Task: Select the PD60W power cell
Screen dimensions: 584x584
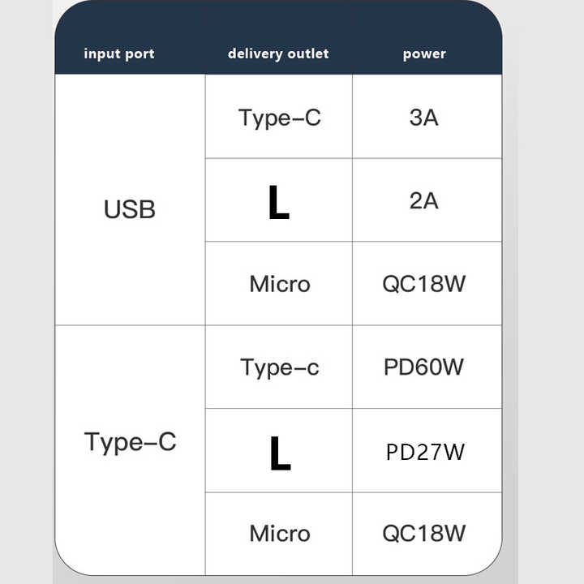Action: [x=427, y=367]
